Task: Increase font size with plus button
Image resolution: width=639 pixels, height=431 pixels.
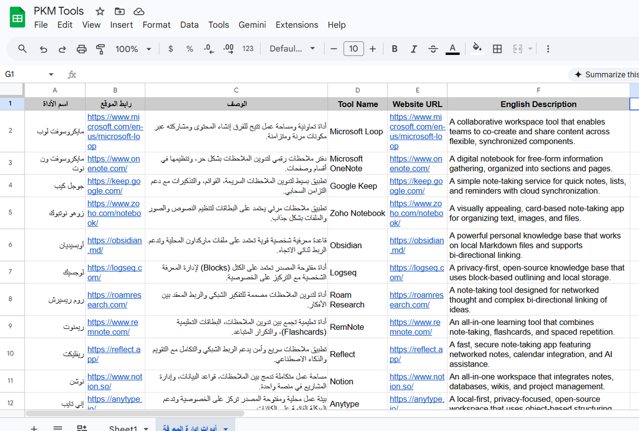Action: coord(373,49)
